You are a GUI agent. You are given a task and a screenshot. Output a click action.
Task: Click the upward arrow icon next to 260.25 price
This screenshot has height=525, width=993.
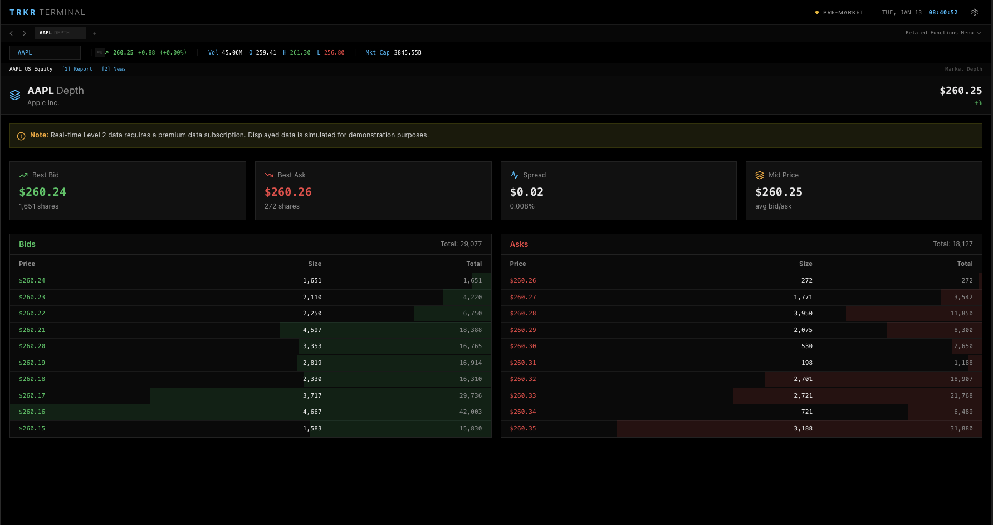tap(107, 52)
